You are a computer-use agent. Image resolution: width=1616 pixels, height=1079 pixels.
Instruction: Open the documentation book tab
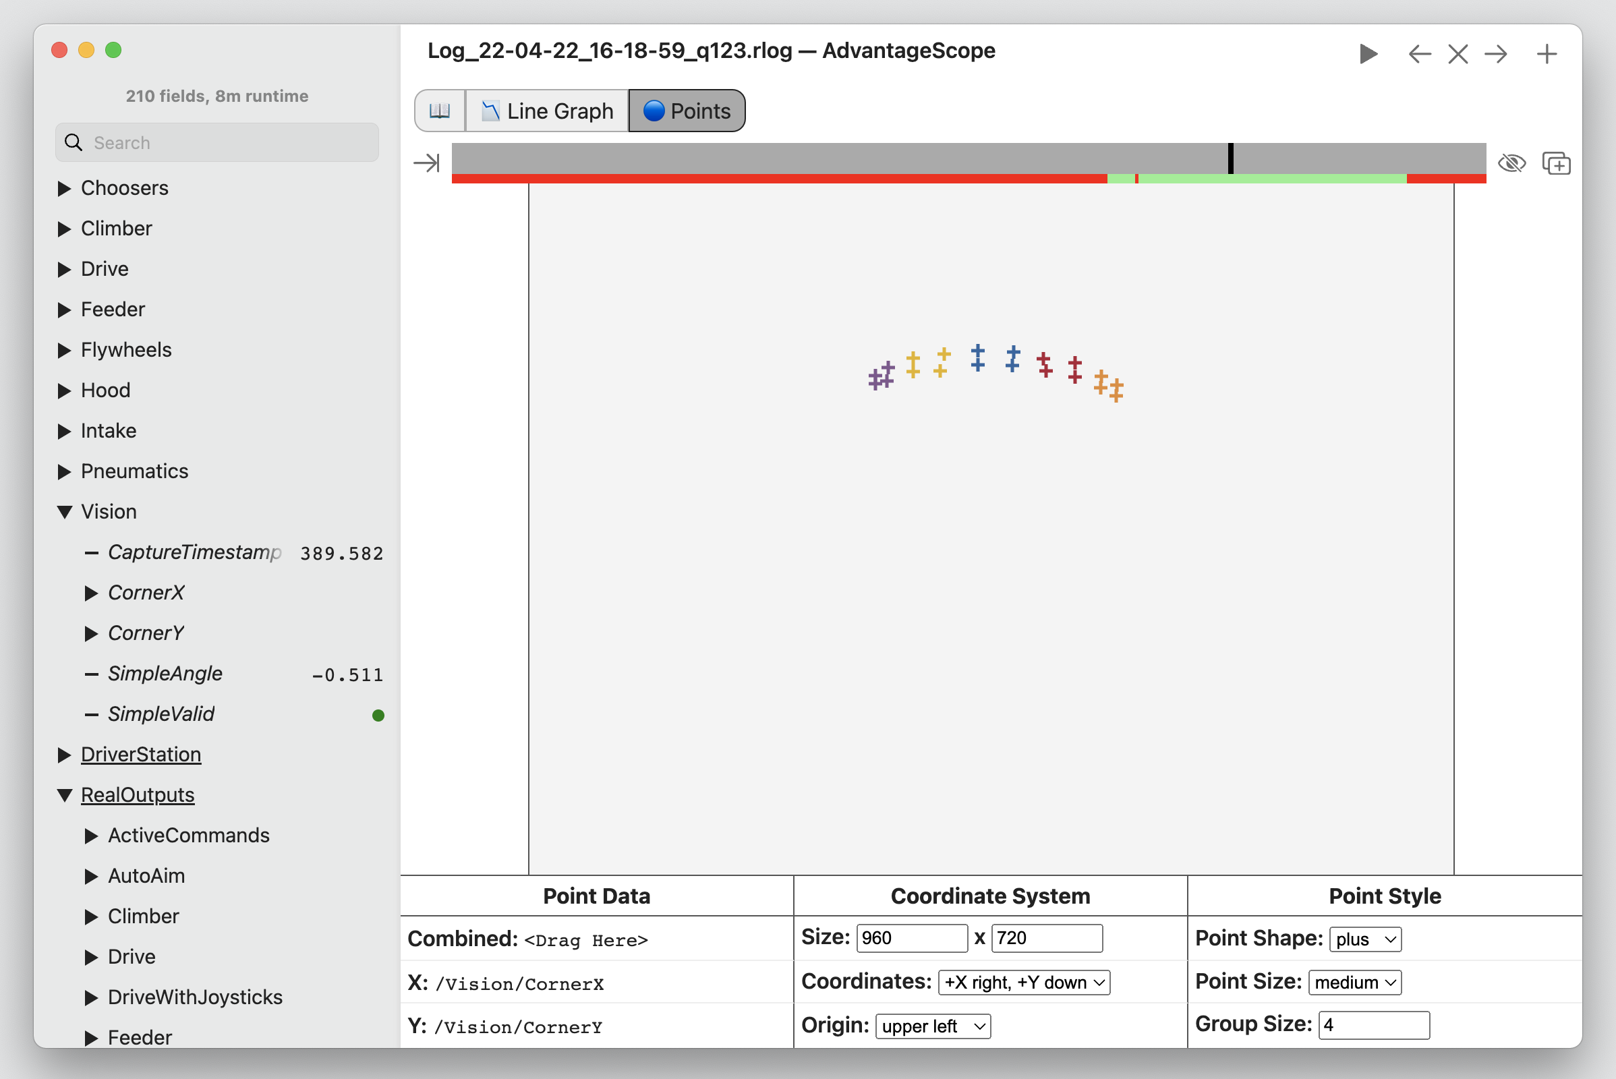[x=440, y=111]
